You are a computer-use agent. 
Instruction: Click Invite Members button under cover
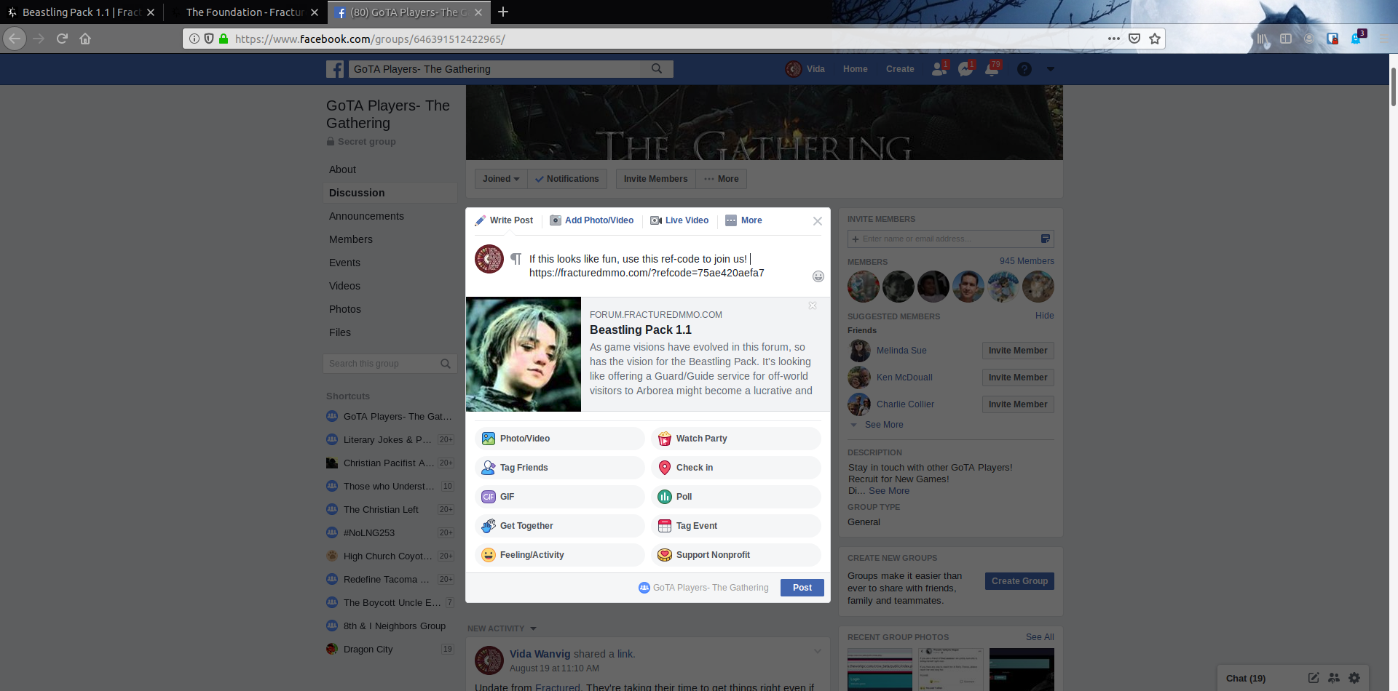tap(655, 179)
